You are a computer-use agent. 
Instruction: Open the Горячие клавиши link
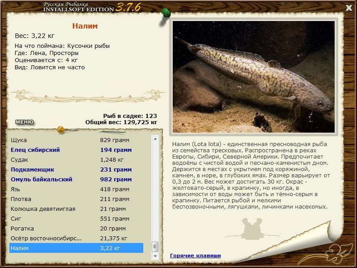(195, 255)
